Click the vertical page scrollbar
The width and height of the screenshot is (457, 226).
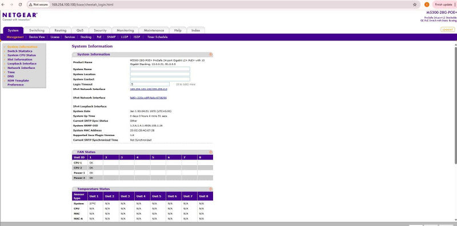point(455,105)
